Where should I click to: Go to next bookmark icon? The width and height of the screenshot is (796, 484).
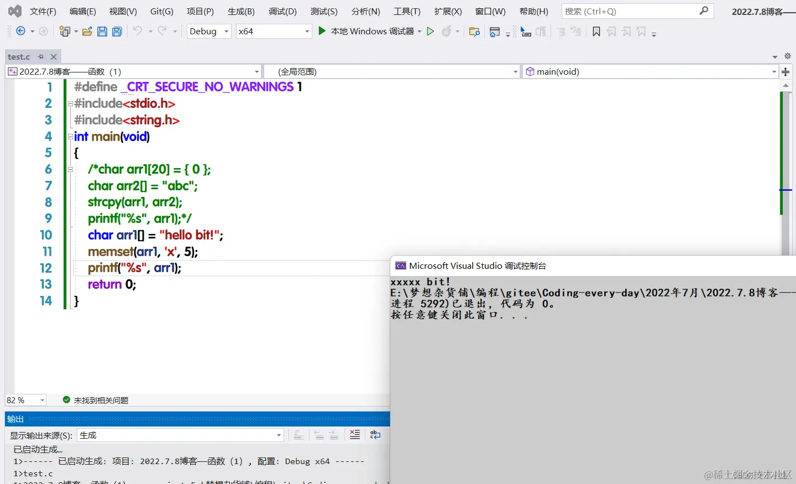pos(626,32)
